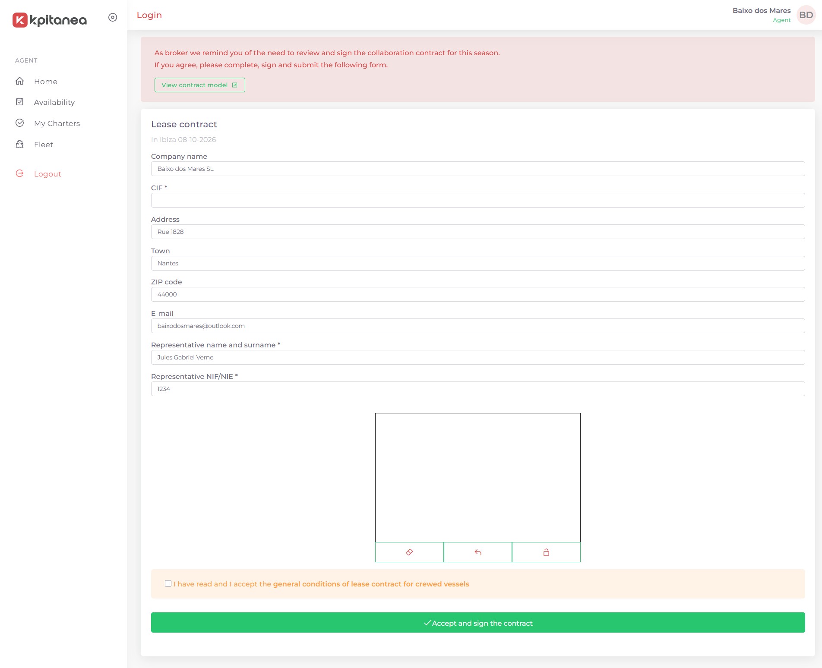Toggle the sidebar collapse circle icon

[x=113, y=17]
